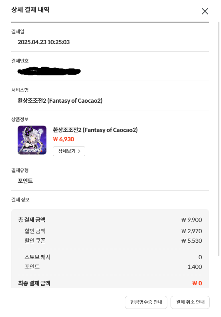Click the Fantasy of Caocao2 game thumbnail

(x=32, y=140)
